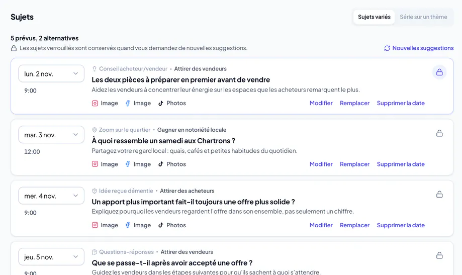462x275 pixels.
Task: Click Remplacer on the mer. 4 nov. card
Action: (354, 225)
